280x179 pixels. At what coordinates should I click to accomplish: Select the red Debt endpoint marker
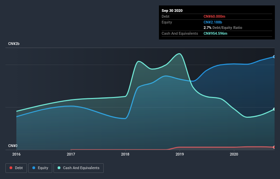click(x=274, y=147)
